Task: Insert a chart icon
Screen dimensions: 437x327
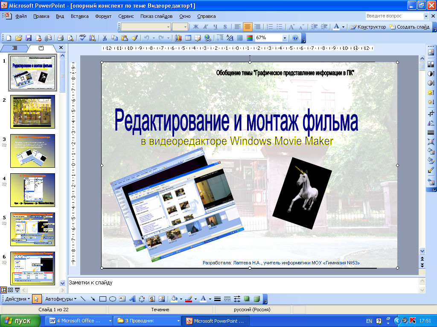Action: (x=178, y=38)
